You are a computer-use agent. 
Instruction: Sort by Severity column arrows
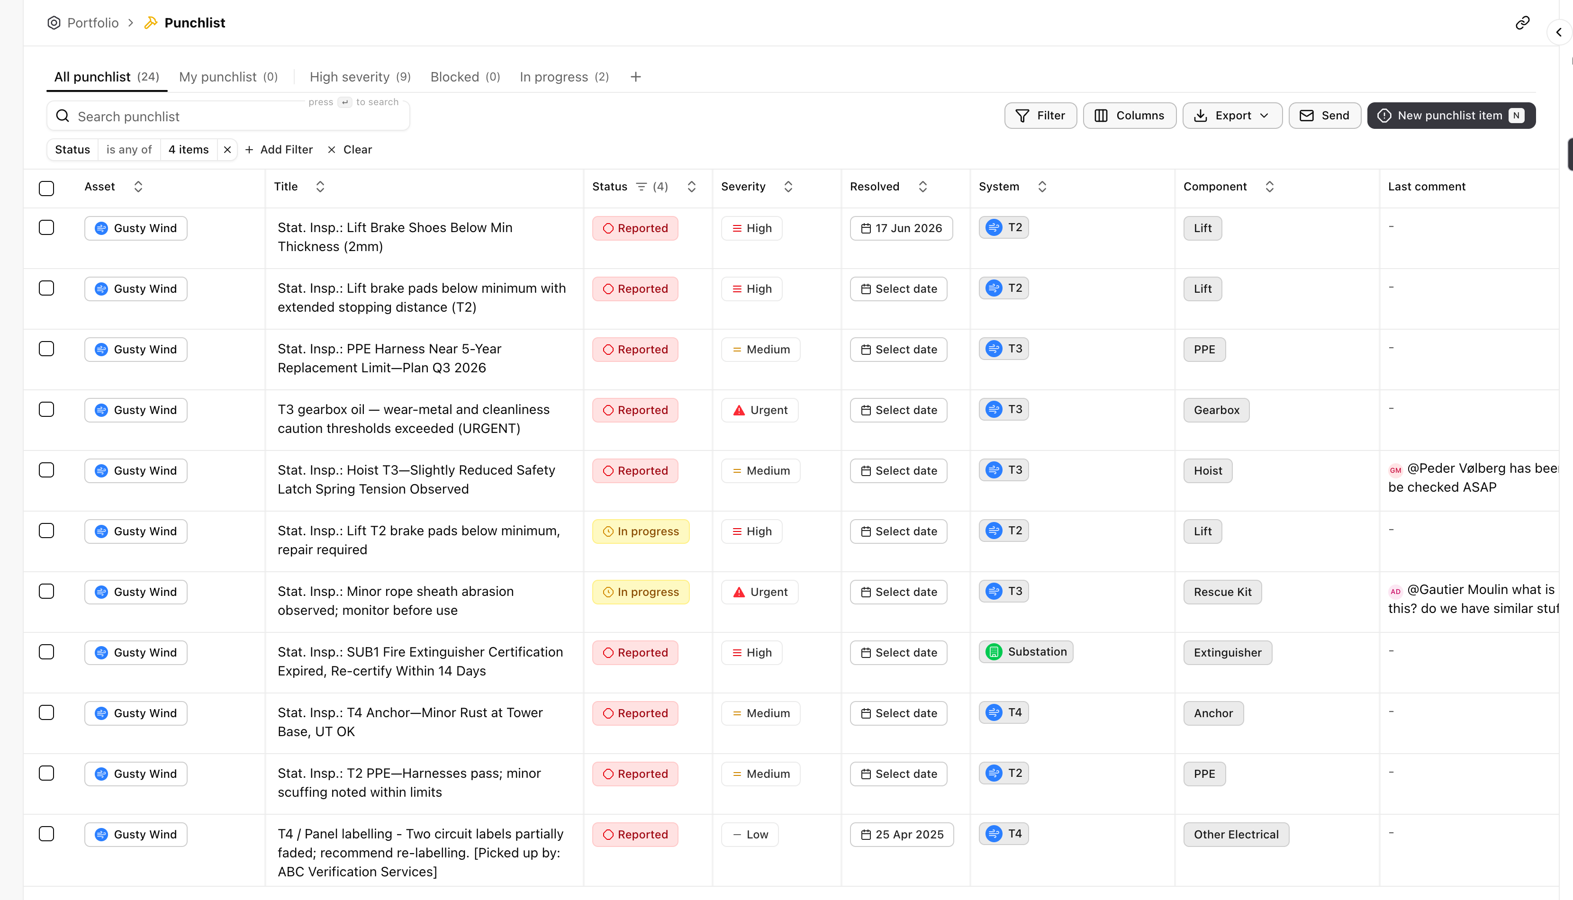tap(788, 187)
